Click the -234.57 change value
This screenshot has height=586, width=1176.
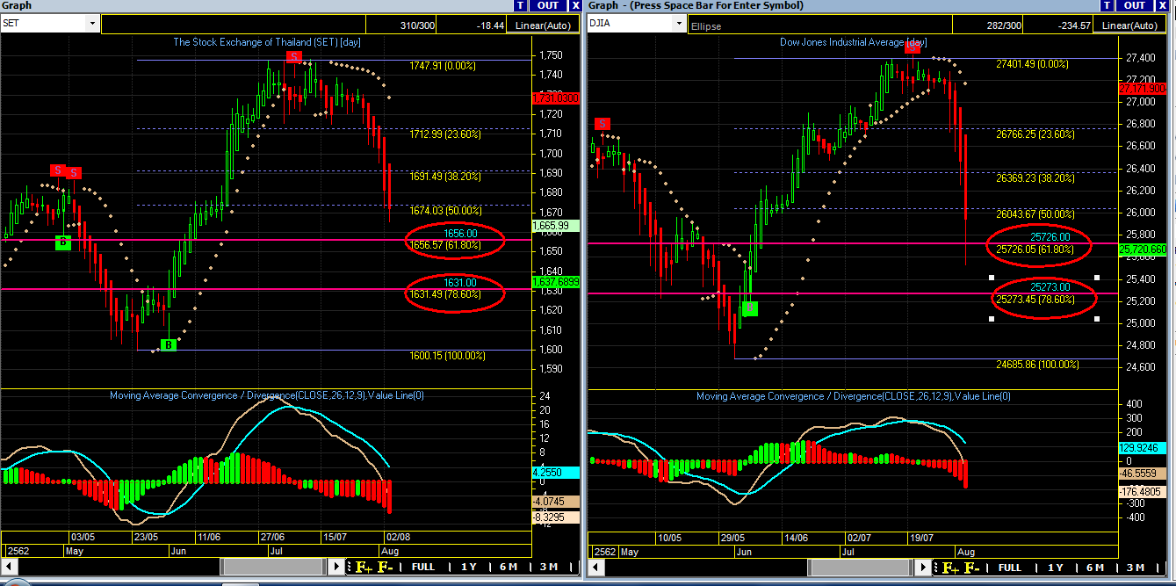coord(1076,25)
